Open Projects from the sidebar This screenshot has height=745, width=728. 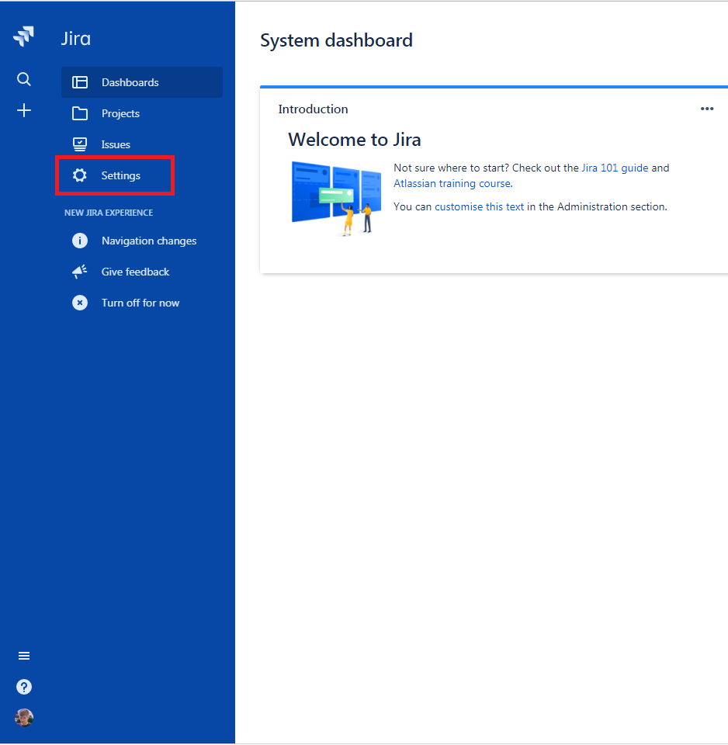[141, 113]
